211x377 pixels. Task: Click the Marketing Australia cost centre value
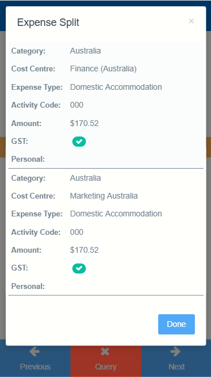(x=104, y=196)
